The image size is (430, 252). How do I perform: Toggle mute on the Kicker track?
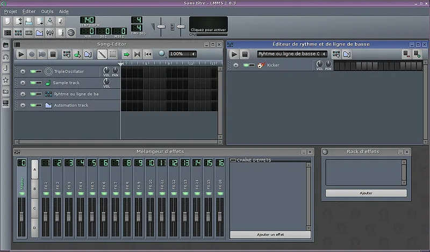247,65
